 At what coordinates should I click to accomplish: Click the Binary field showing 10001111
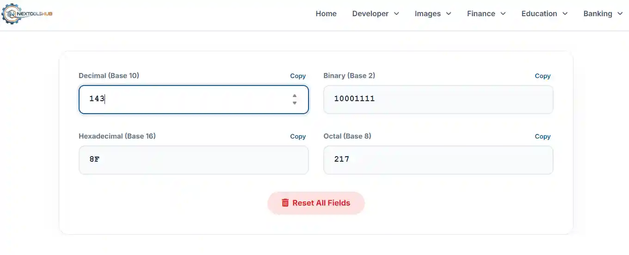[x=438, y=99]
